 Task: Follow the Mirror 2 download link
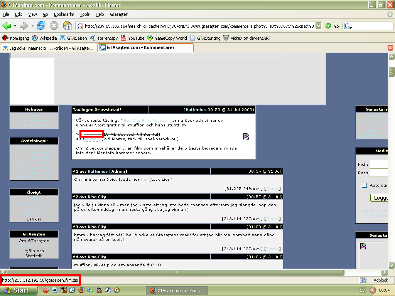[91, 139]
